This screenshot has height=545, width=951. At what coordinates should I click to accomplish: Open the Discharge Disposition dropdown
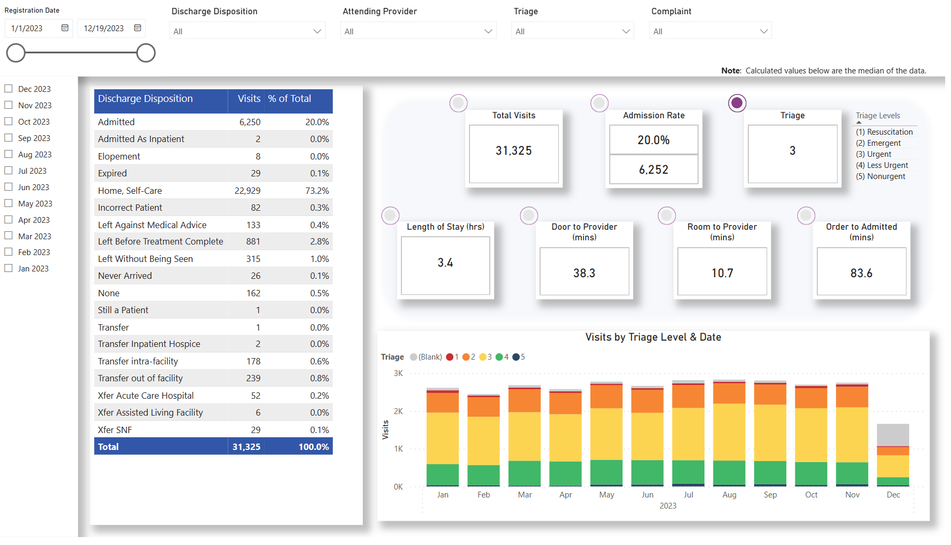coord(317,31)
